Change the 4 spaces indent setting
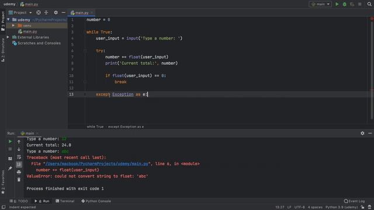This screenshot has height=210, width=374. click(x=315, y=207)
